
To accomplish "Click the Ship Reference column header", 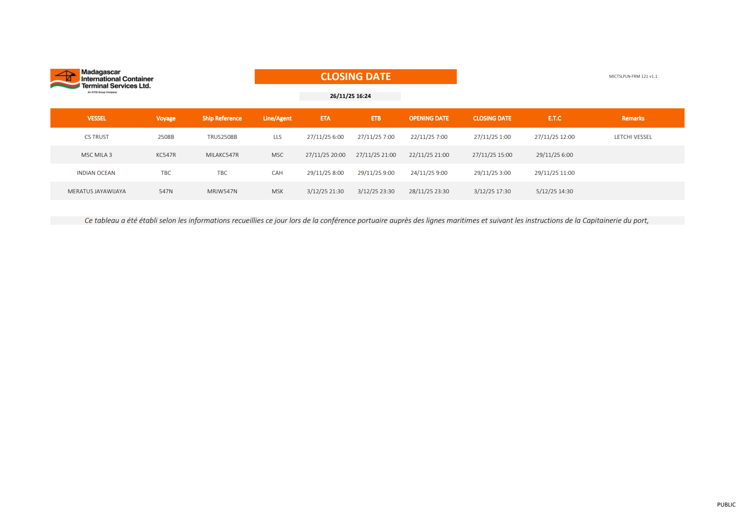I will (222, 119).
